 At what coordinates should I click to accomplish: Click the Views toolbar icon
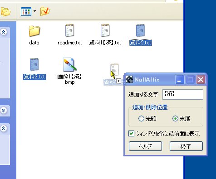[x=26, y=11]
